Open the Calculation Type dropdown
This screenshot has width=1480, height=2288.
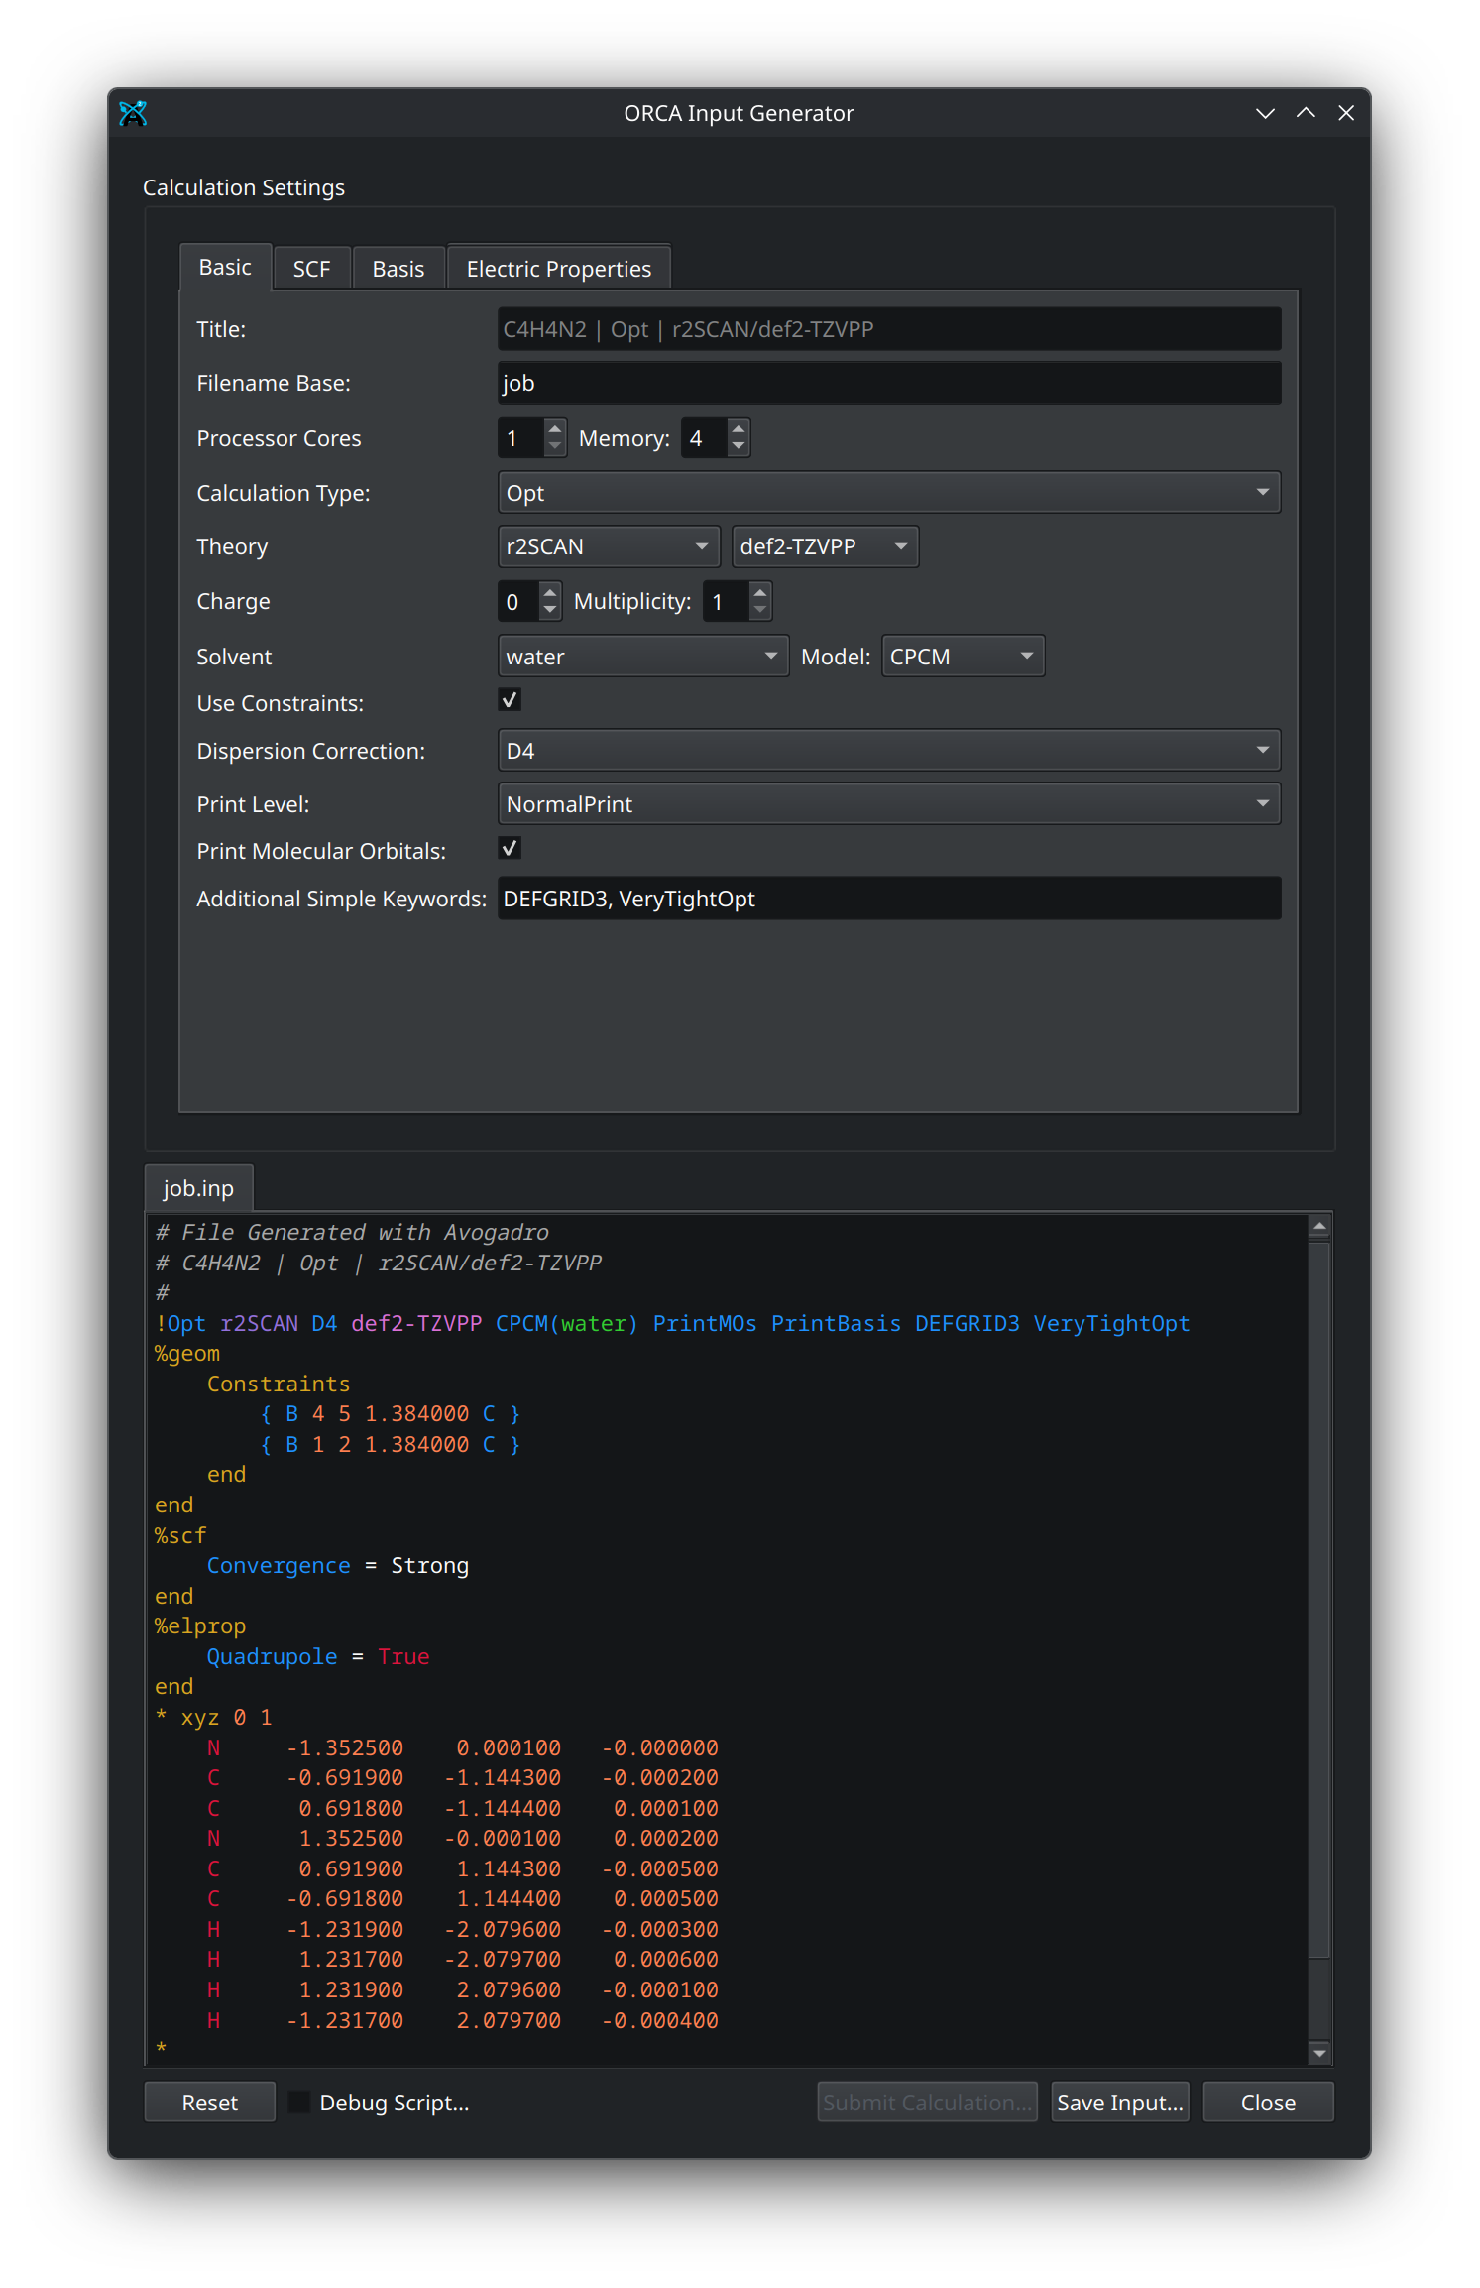pyautogui.click(x=888, y=493)
